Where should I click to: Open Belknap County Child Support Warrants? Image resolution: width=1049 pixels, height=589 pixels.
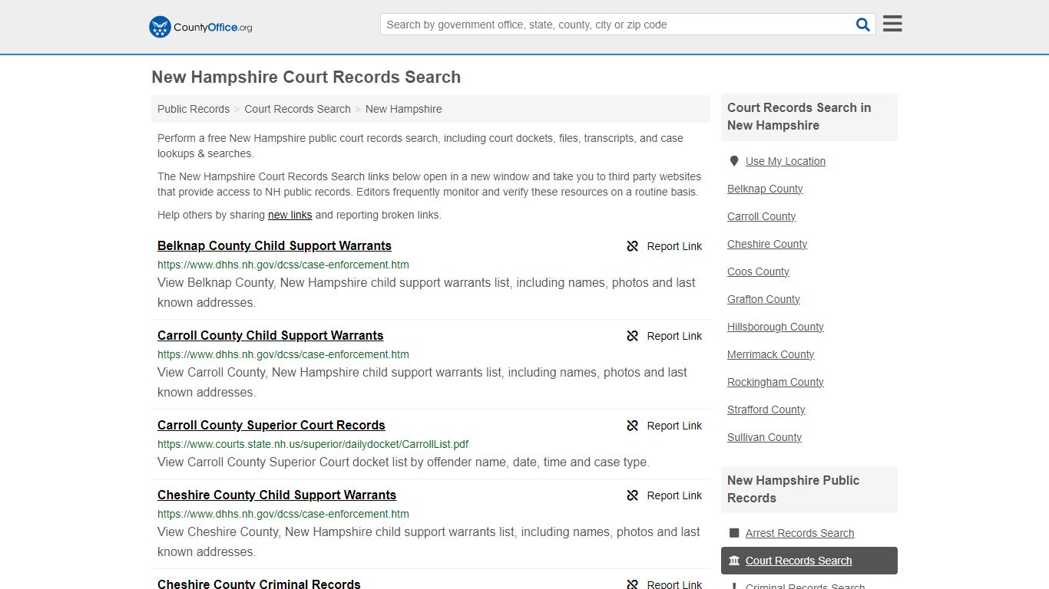point(274,245)
